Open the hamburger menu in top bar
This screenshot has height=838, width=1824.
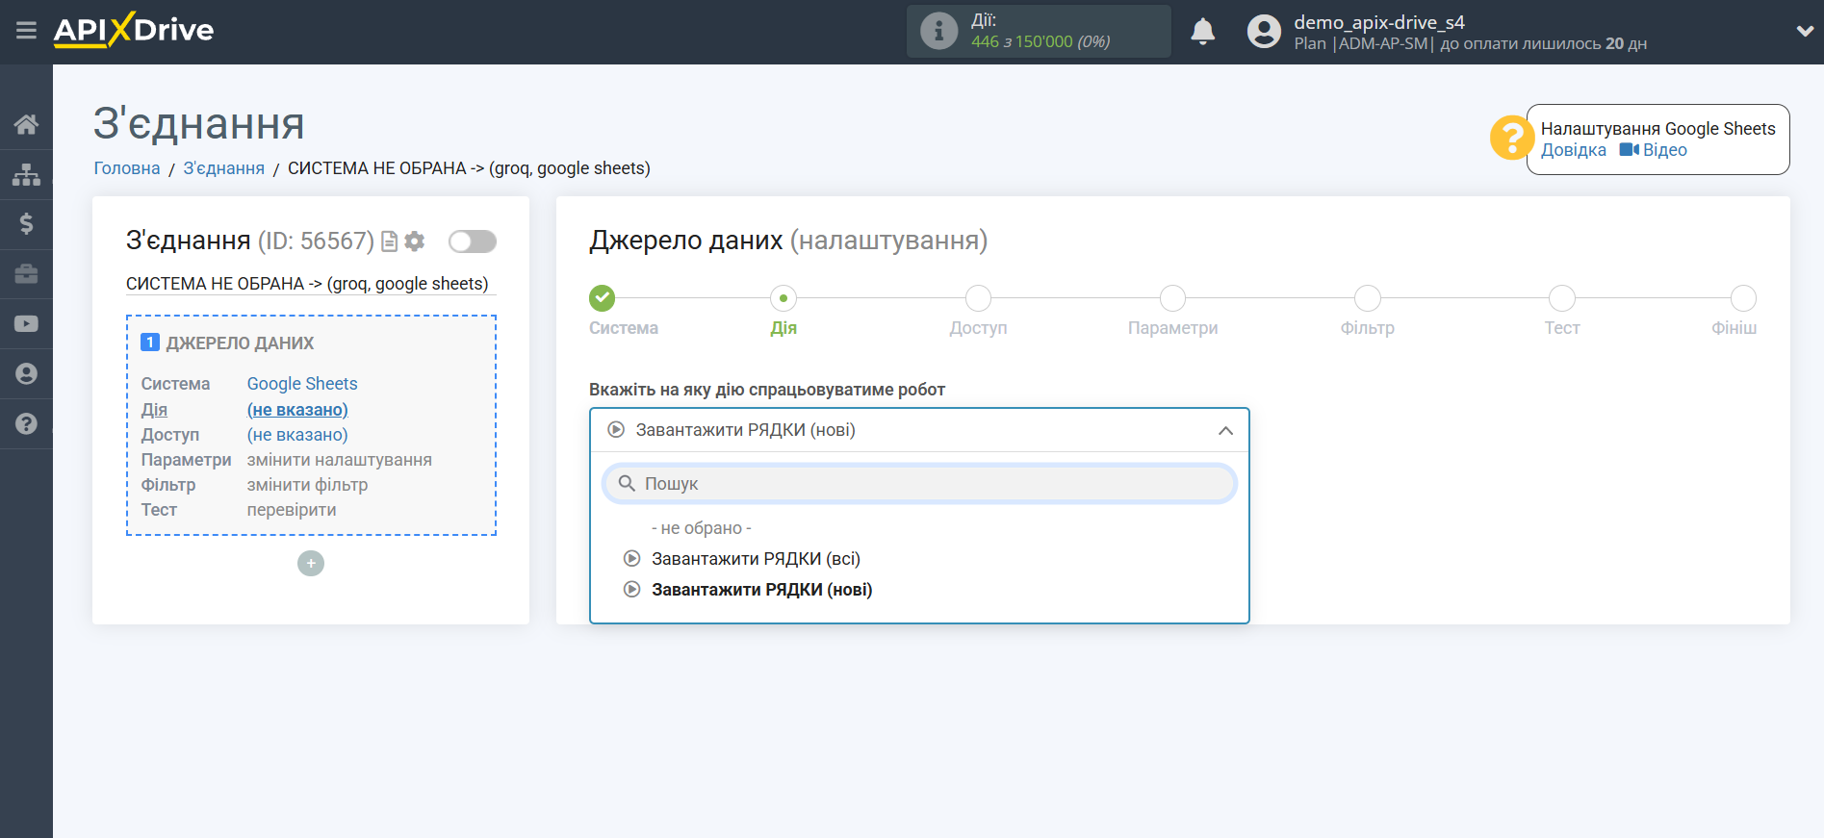click(x=26, y=31)
